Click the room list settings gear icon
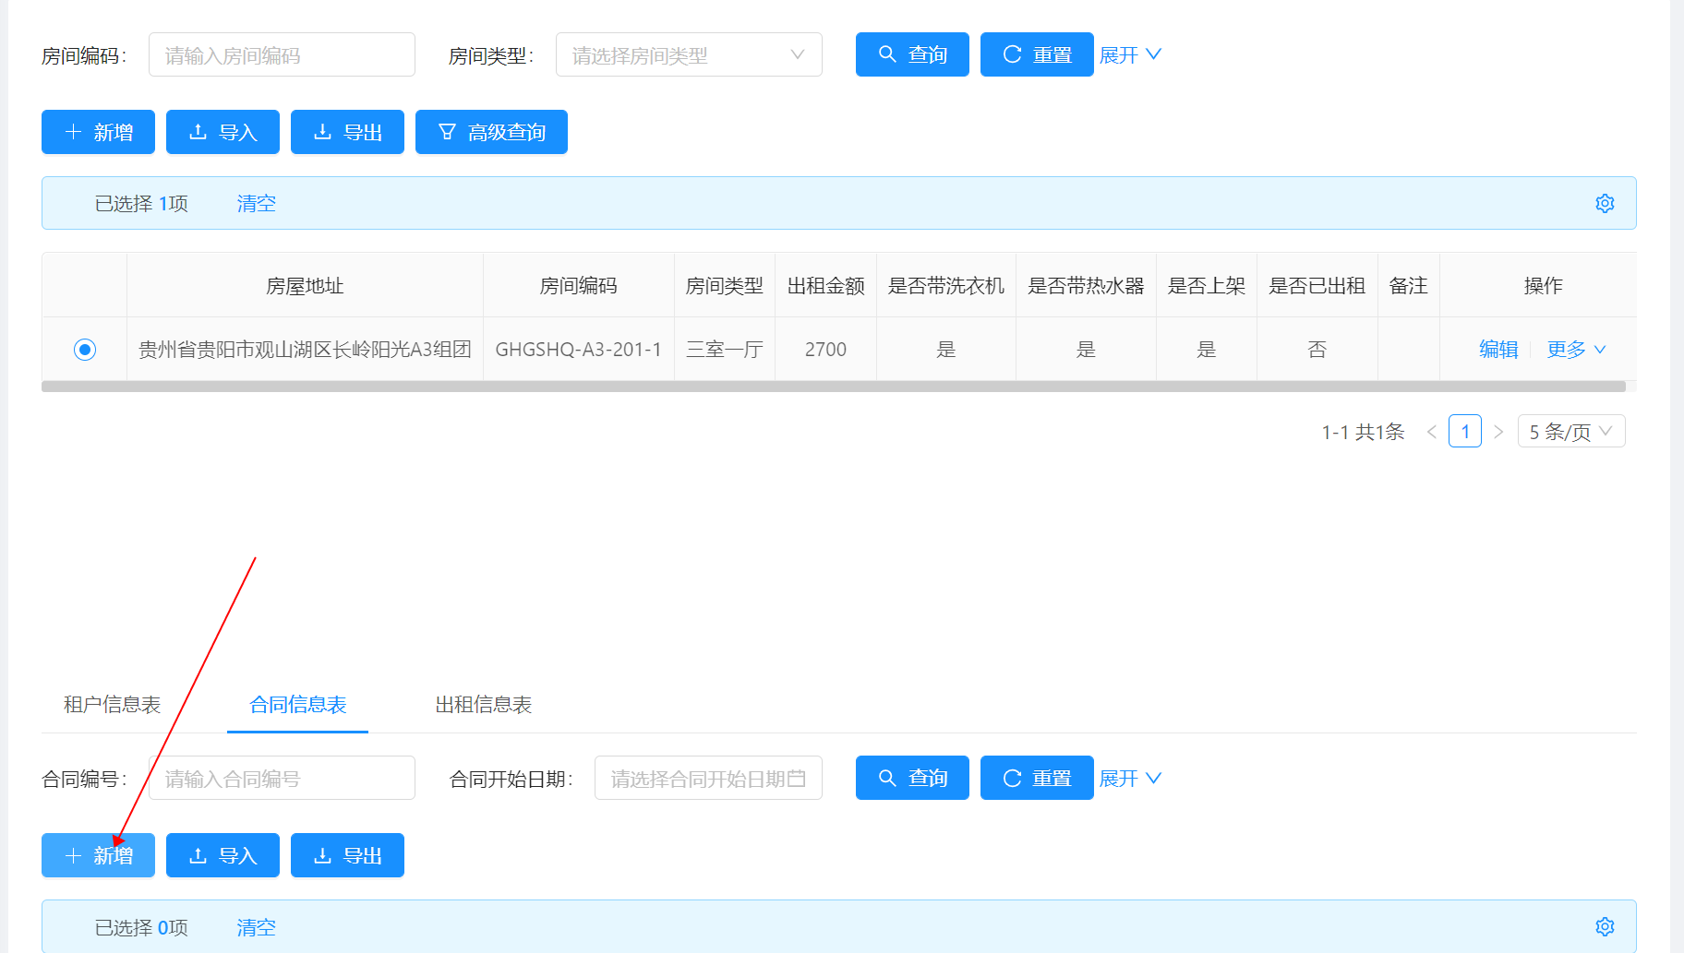The width and height of the screenshot is (1684, 953). [x=1605, y=203]
